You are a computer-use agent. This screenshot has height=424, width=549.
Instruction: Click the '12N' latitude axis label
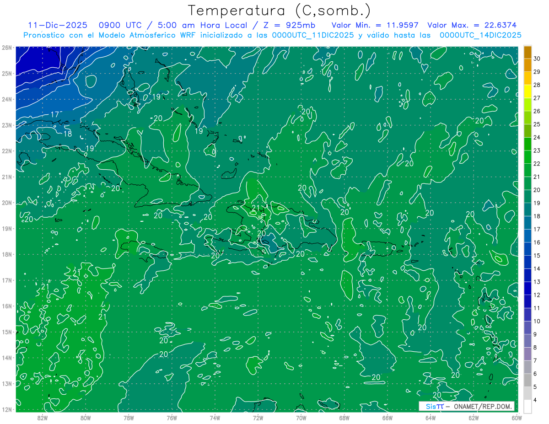(6, 409)
